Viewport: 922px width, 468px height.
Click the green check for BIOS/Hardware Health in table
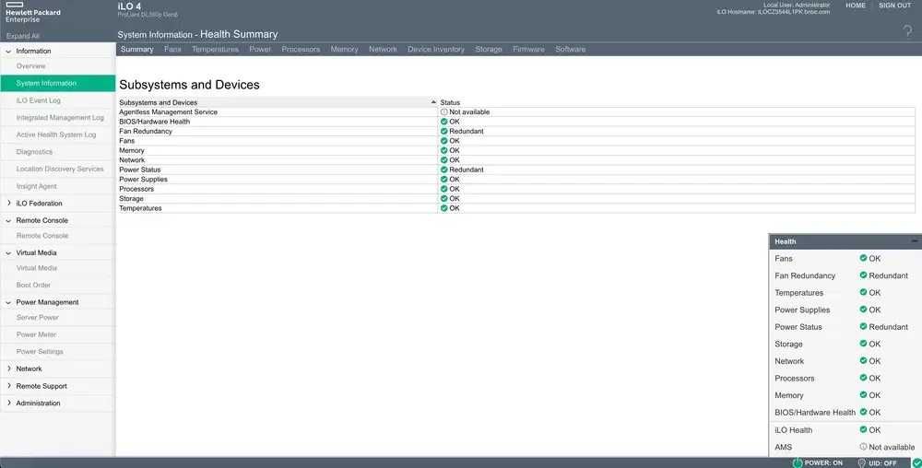pos(444,122)
